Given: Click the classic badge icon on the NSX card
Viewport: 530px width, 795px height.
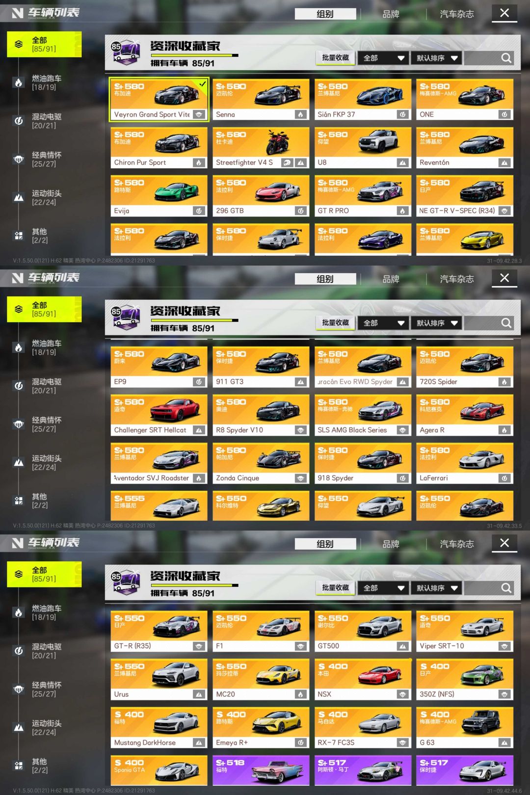Looking at the screenshot, I should (x=402, y=694).
